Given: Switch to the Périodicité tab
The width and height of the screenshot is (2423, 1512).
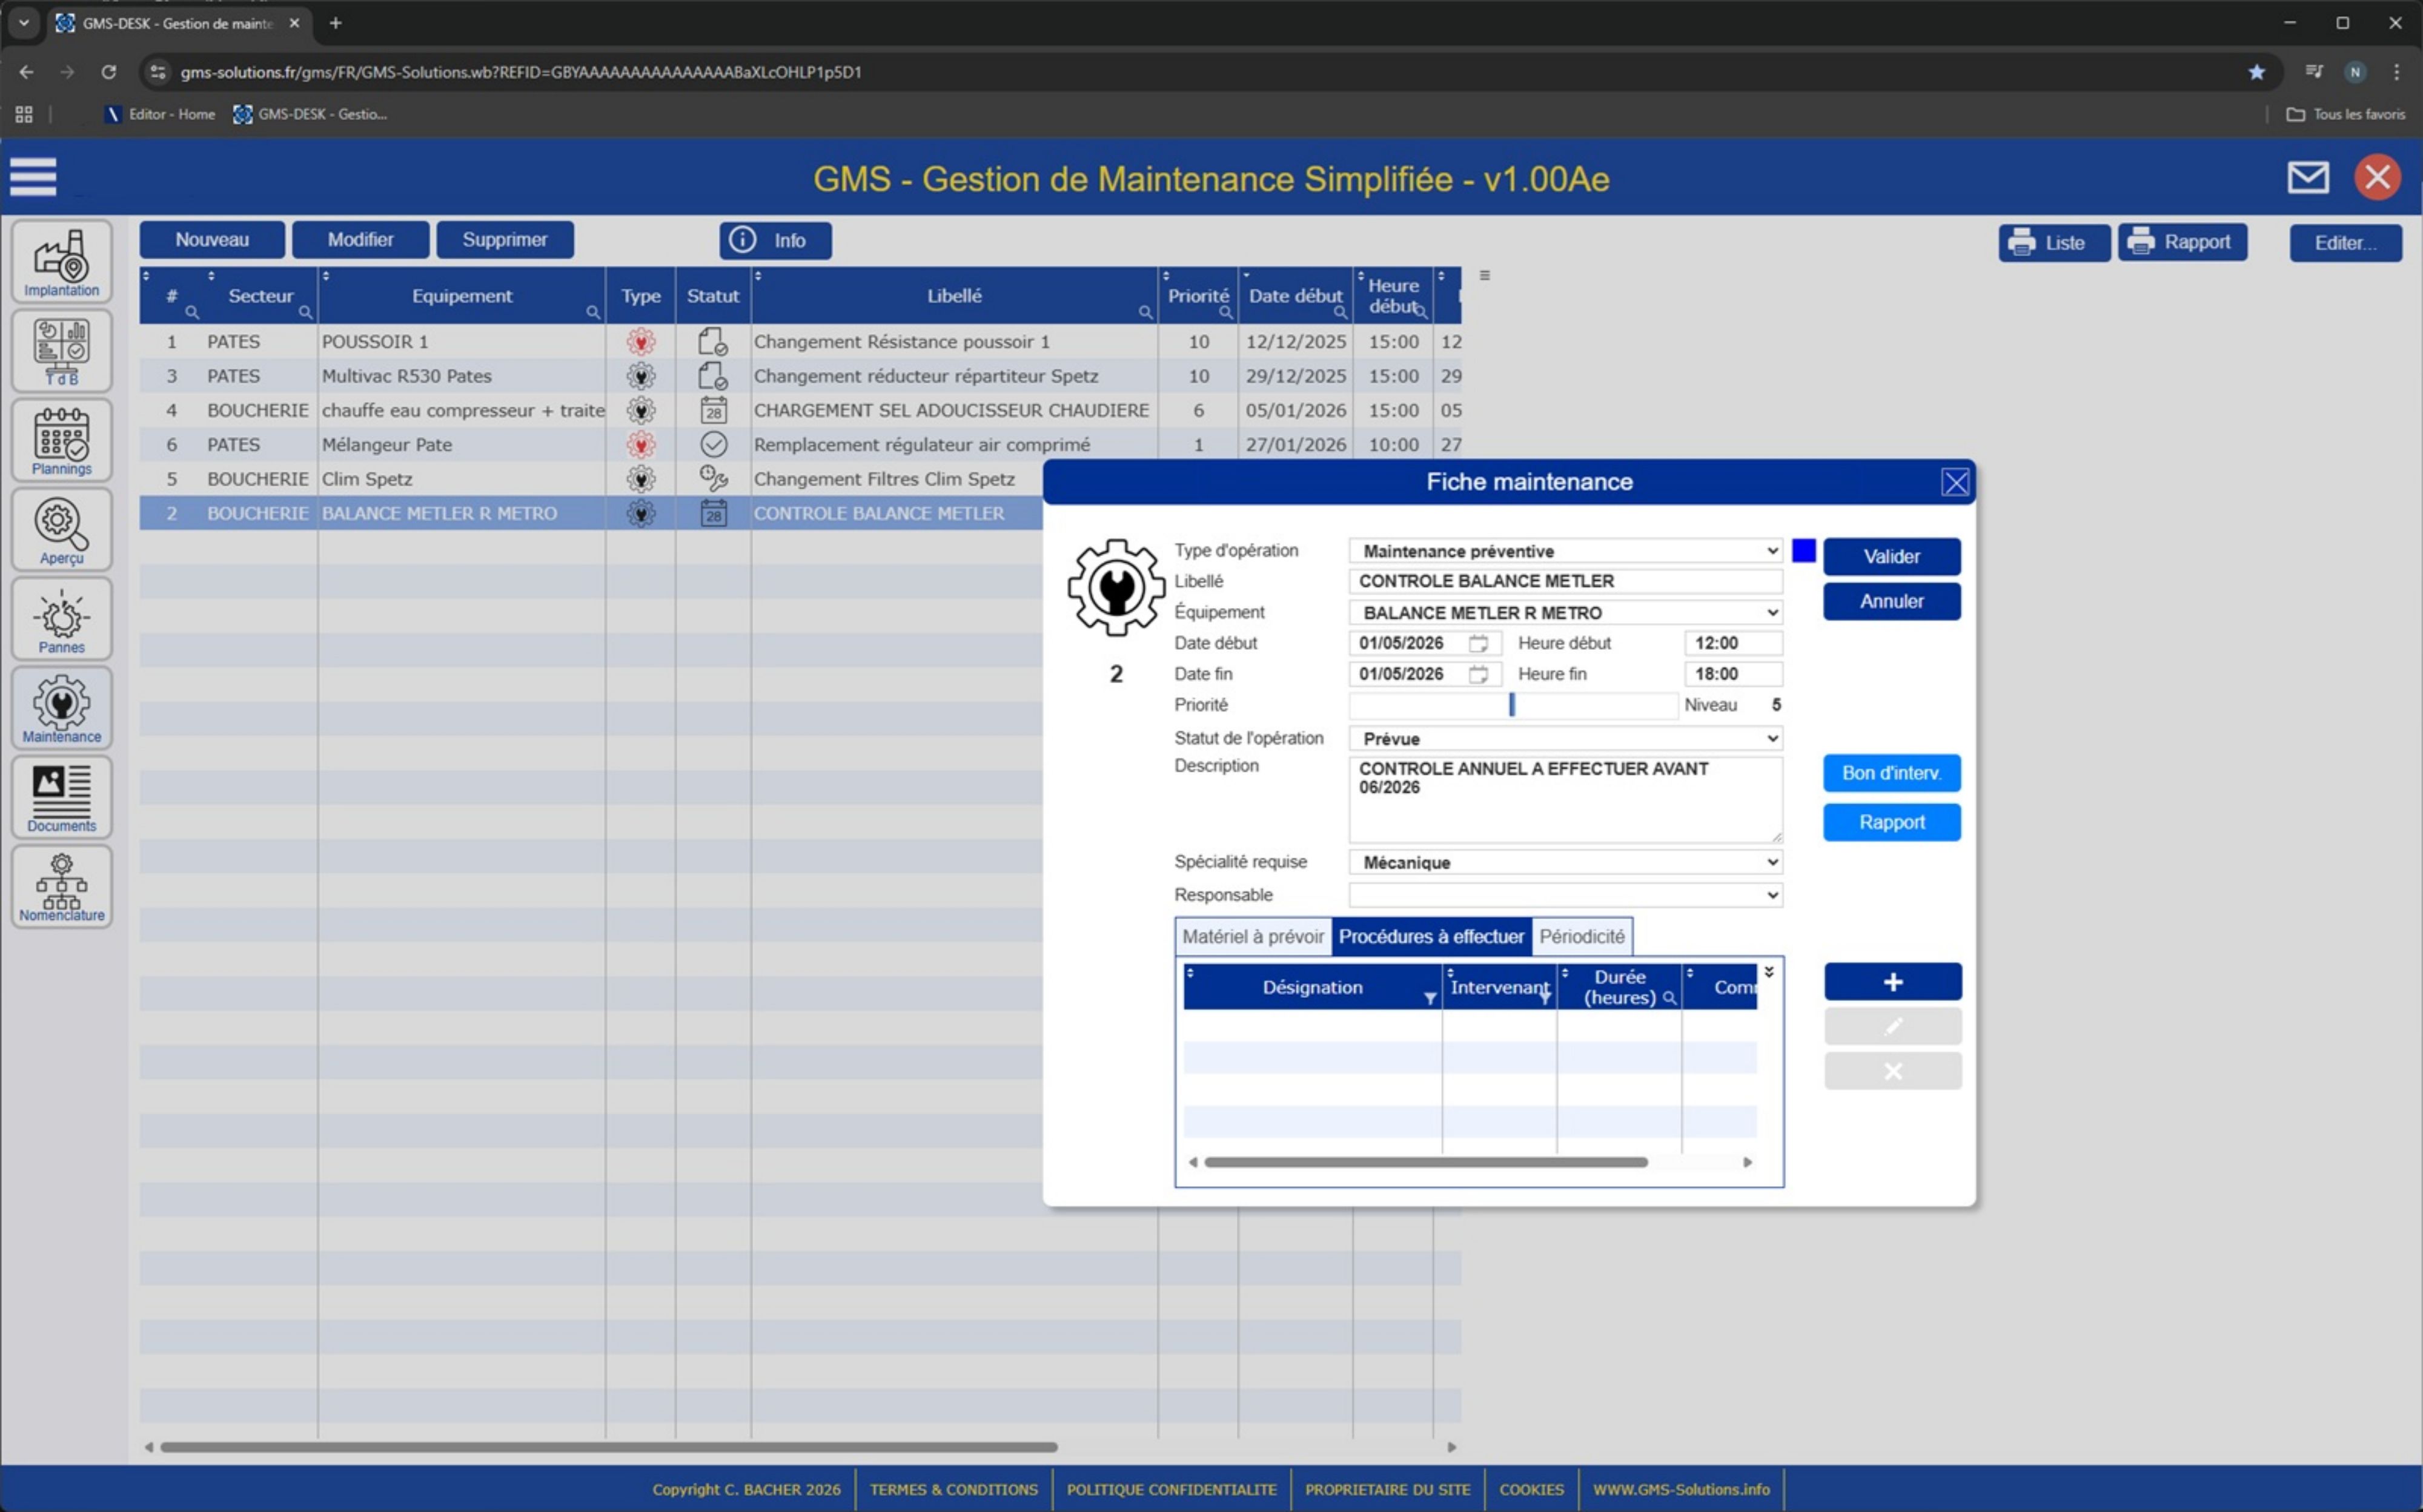Looking at the screenshot, I should (x=1580, y=937).
